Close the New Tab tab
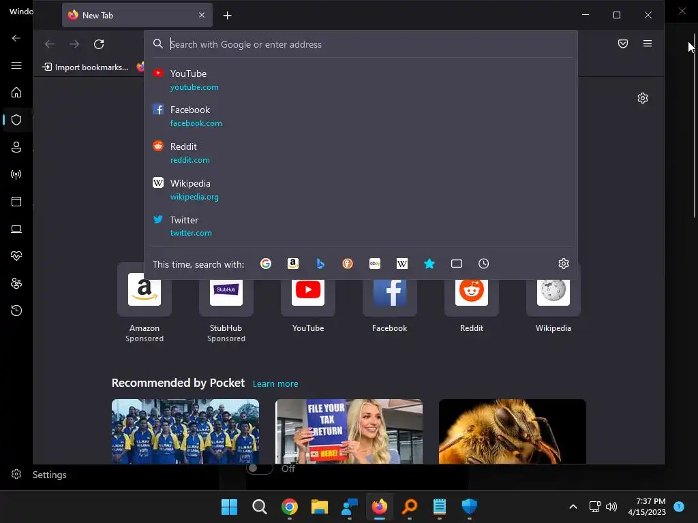This screenshot has height=523, width=698. pos(202,15)
